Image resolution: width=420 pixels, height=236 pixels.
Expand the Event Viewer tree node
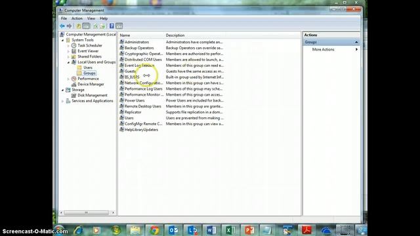68,51
